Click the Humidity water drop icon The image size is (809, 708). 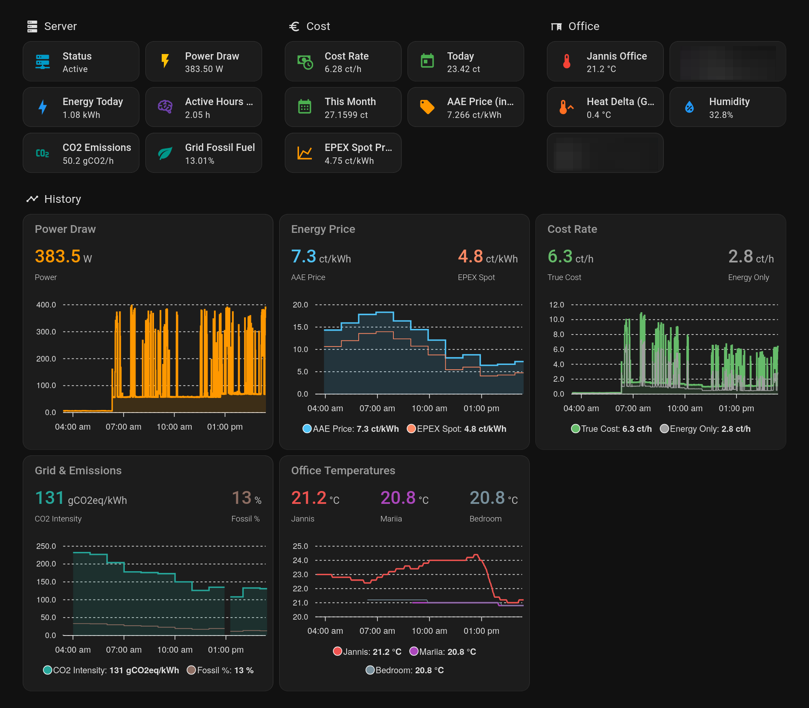[689, 107]
